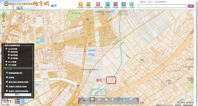Click the green zoom-out minus button
This screenshot has height=106, width=198.
coord(4,27)
